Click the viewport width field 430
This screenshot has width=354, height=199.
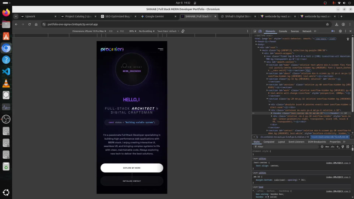coord(110,31)
